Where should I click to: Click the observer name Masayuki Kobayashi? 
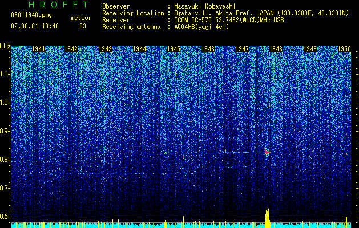coord(205,6)
